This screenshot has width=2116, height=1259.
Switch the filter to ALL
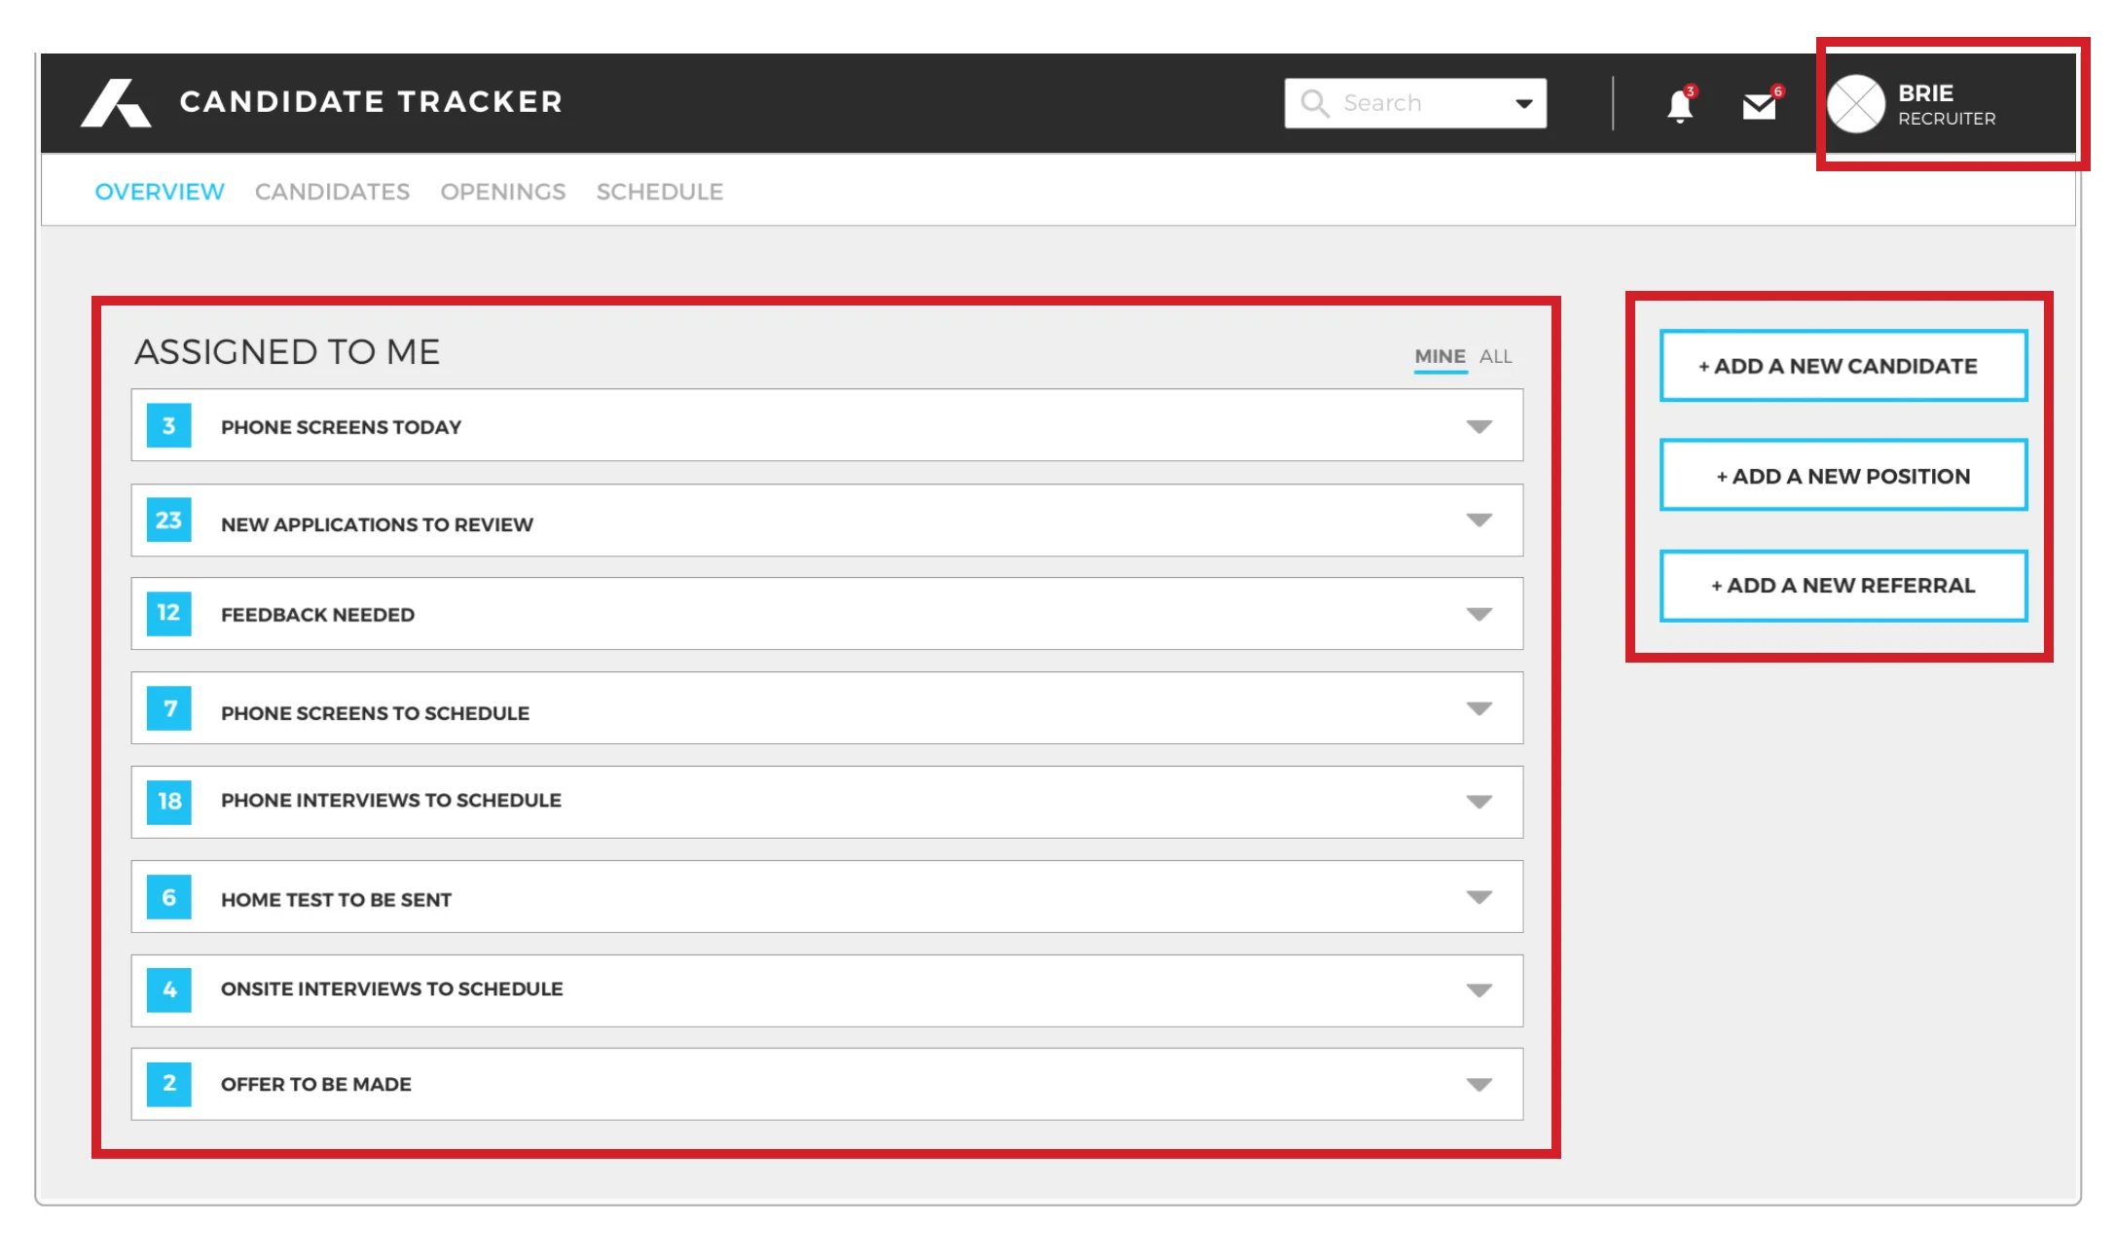[1495, 356]
